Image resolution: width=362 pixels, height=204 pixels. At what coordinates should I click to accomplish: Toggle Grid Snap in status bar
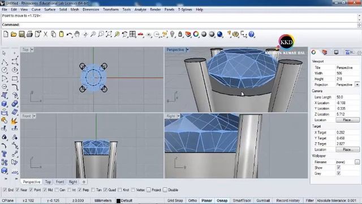[x=175, y=201]
